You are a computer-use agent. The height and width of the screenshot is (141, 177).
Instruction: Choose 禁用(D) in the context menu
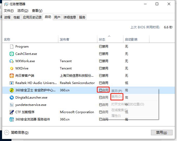(117, 97)
